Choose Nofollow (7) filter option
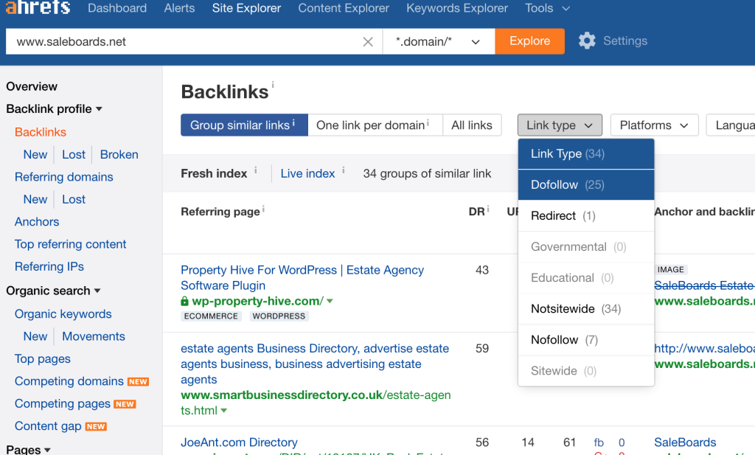755x455 pixels. click(586, 340)
